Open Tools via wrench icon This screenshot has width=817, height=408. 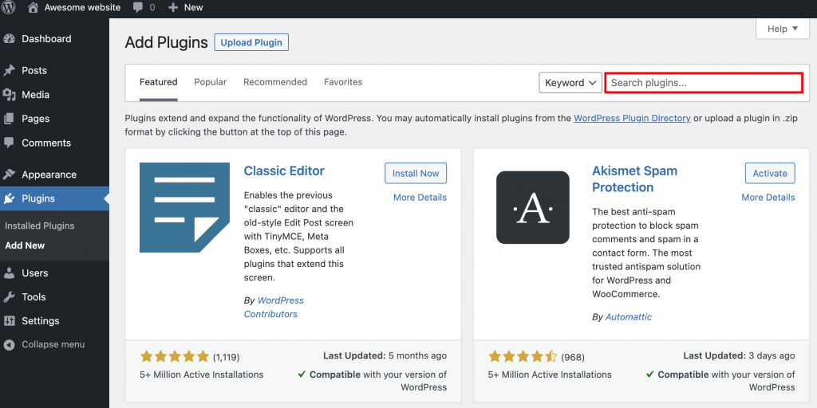click(10, 297)
